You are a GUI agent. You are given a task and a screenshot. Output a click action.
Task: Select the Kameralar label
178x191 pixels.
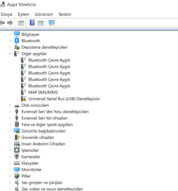[x=31, y=157]
